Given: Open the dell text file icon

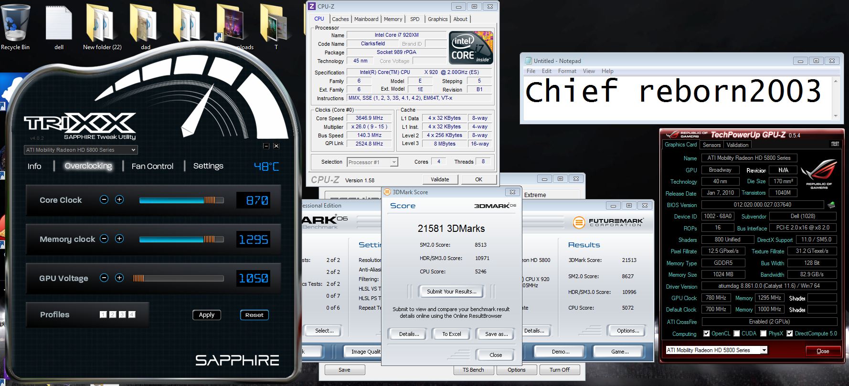Looking at the screenshot, I should coord(59,26).
